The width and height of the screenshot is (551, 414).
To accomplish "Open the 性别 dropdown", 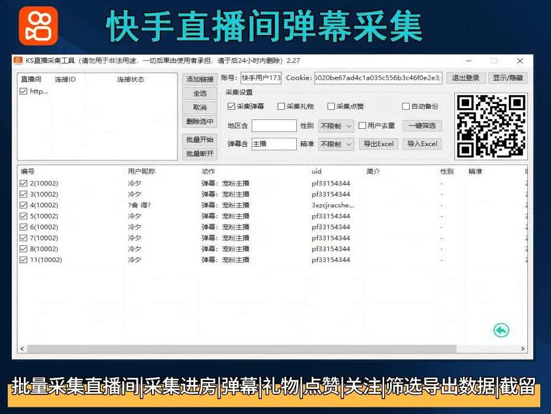I will pos(336,126).
